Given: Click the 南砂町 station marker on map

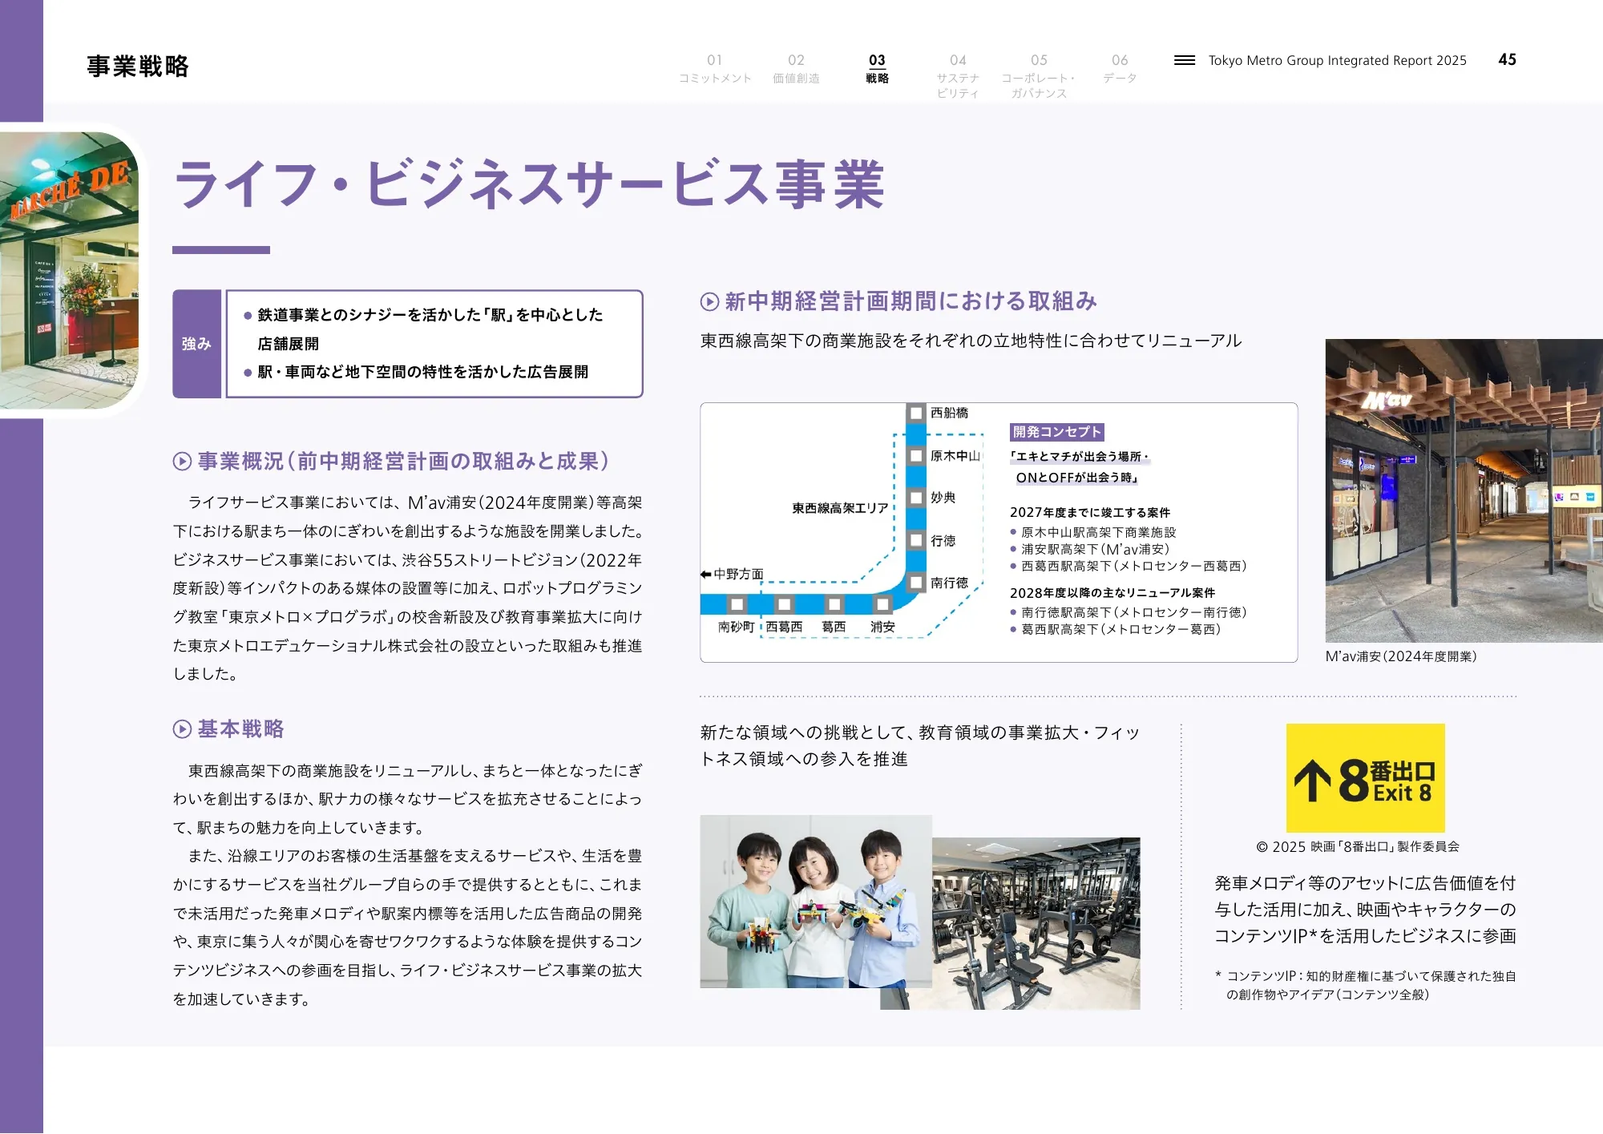Looking at the screenshot, I should (x=737, y=604).
